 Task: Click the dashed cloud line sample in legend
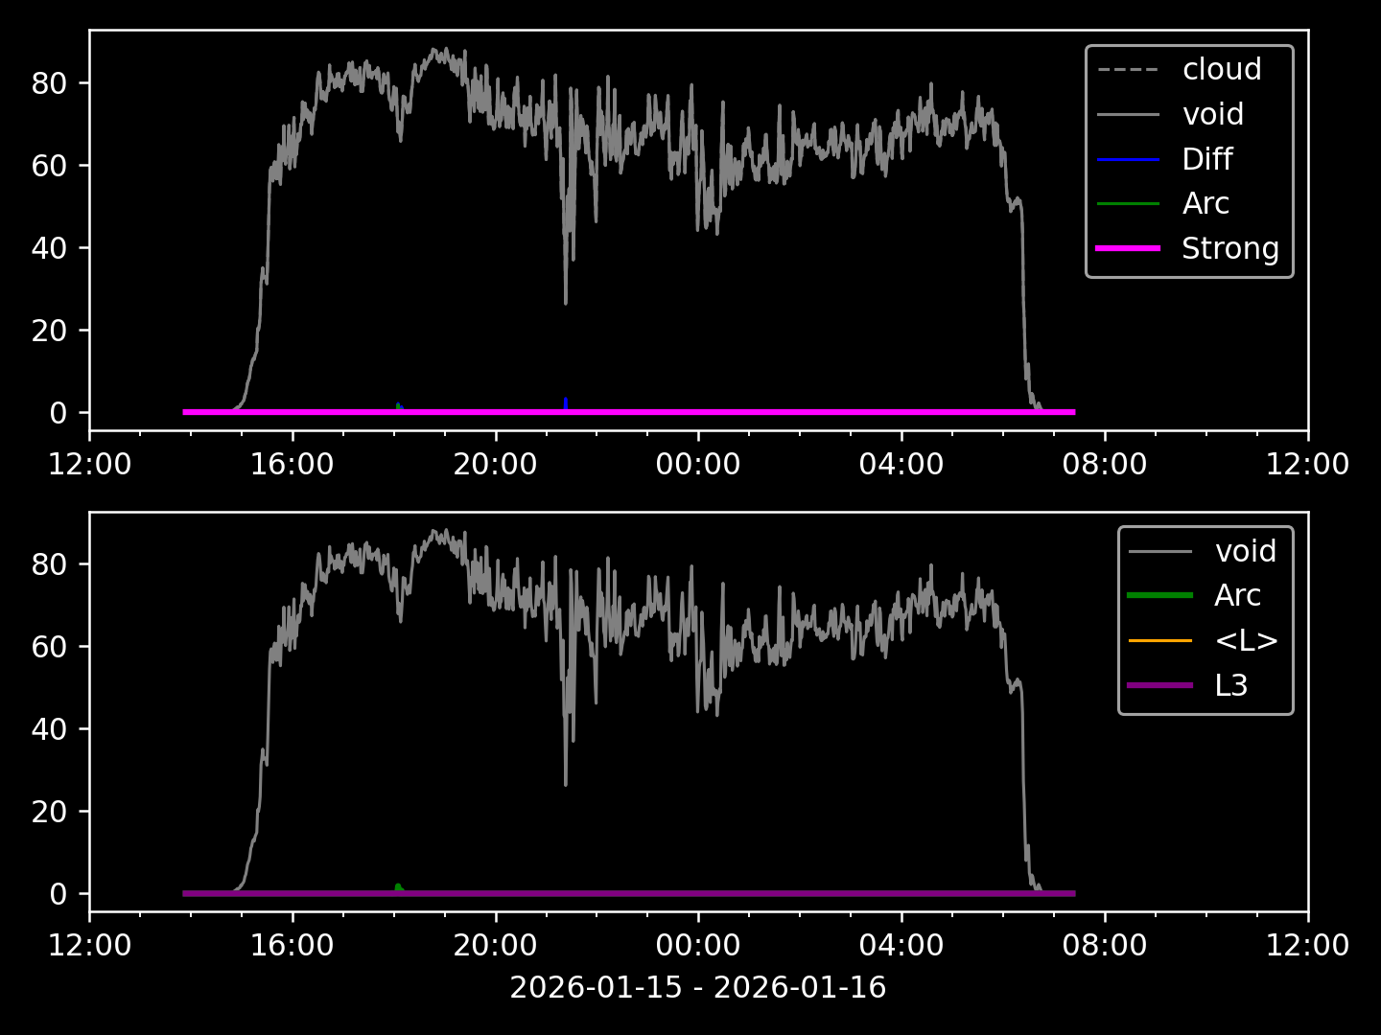[x=1128, y=70]
